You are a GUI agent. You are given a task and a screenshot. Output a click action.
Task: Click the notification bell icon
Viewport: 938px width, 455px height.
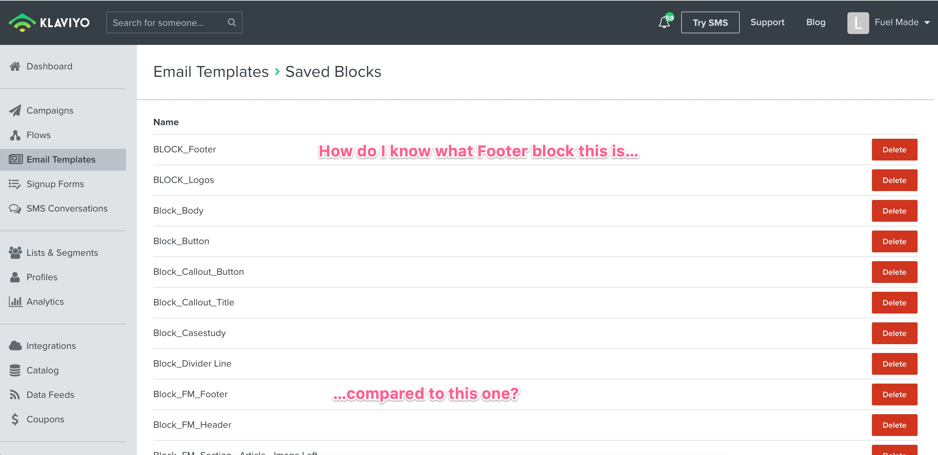tap(663, 23)
